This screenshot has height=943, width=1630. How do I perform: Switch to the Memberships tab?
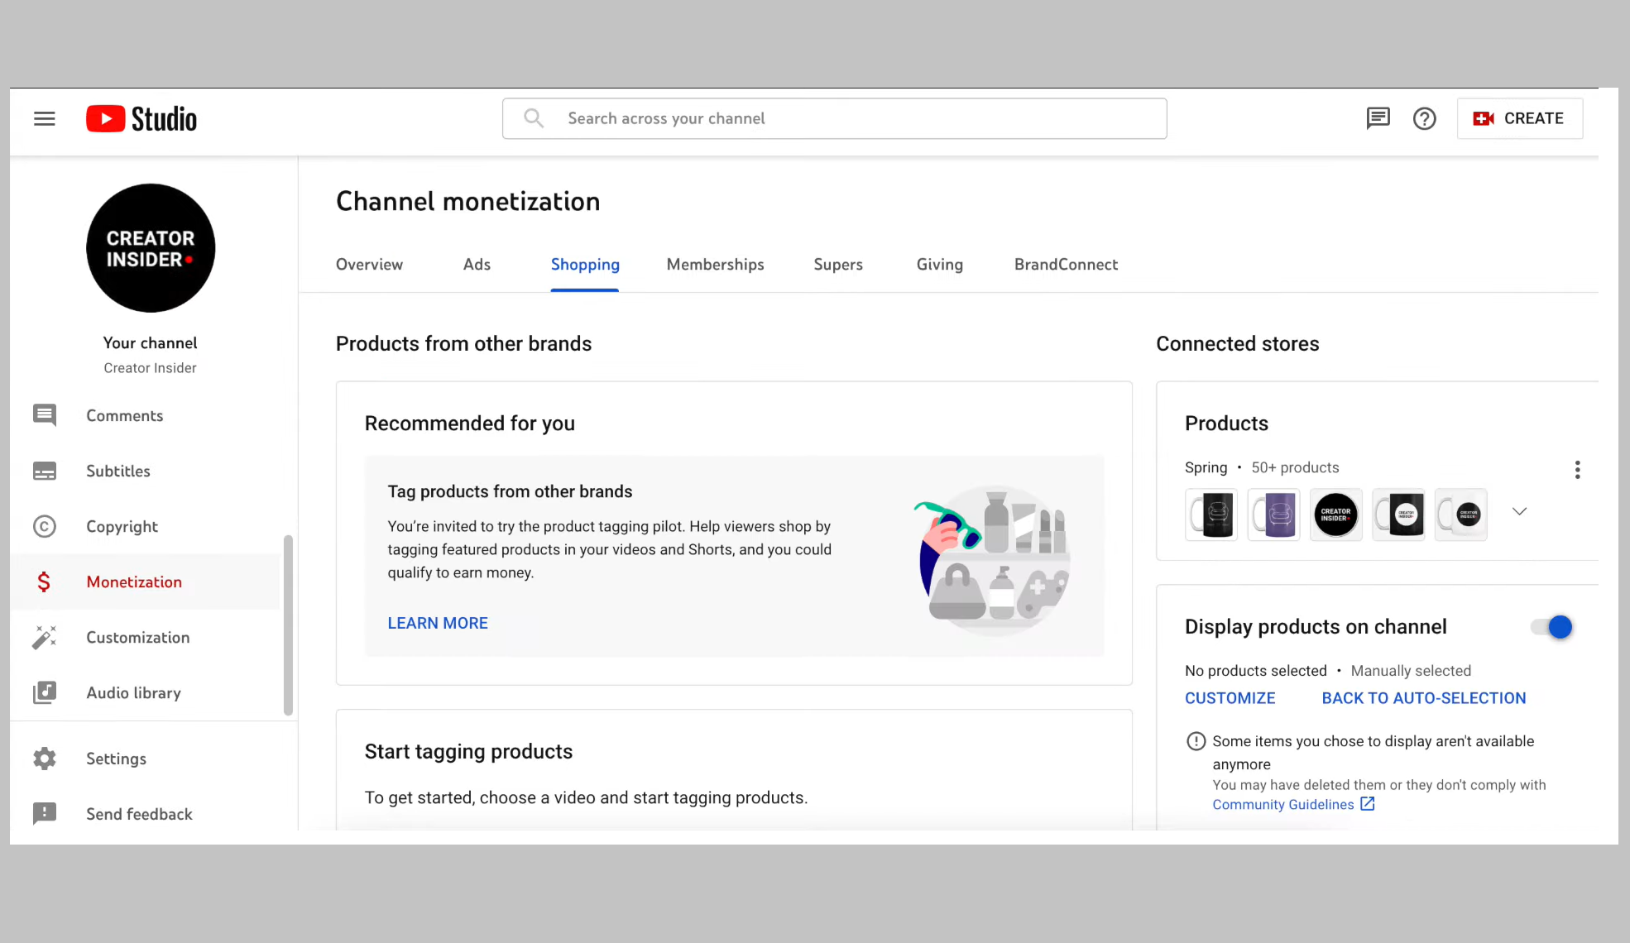tap(715, 265)
